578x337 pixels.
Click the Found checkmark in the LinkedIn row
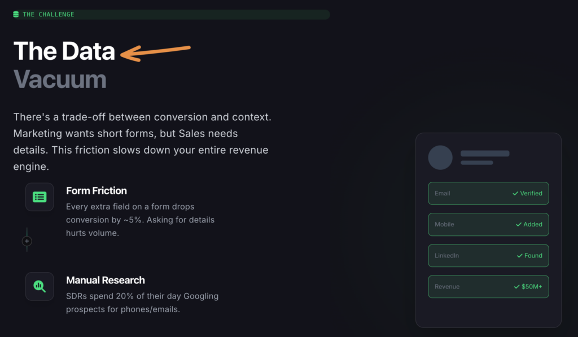[520, 255]
